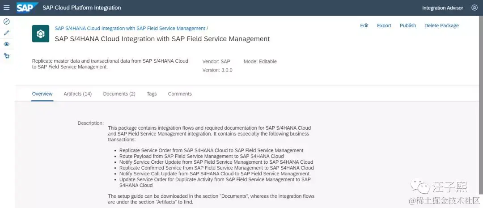
Task: Switch to the Overview tab
Action: point(42,94)
